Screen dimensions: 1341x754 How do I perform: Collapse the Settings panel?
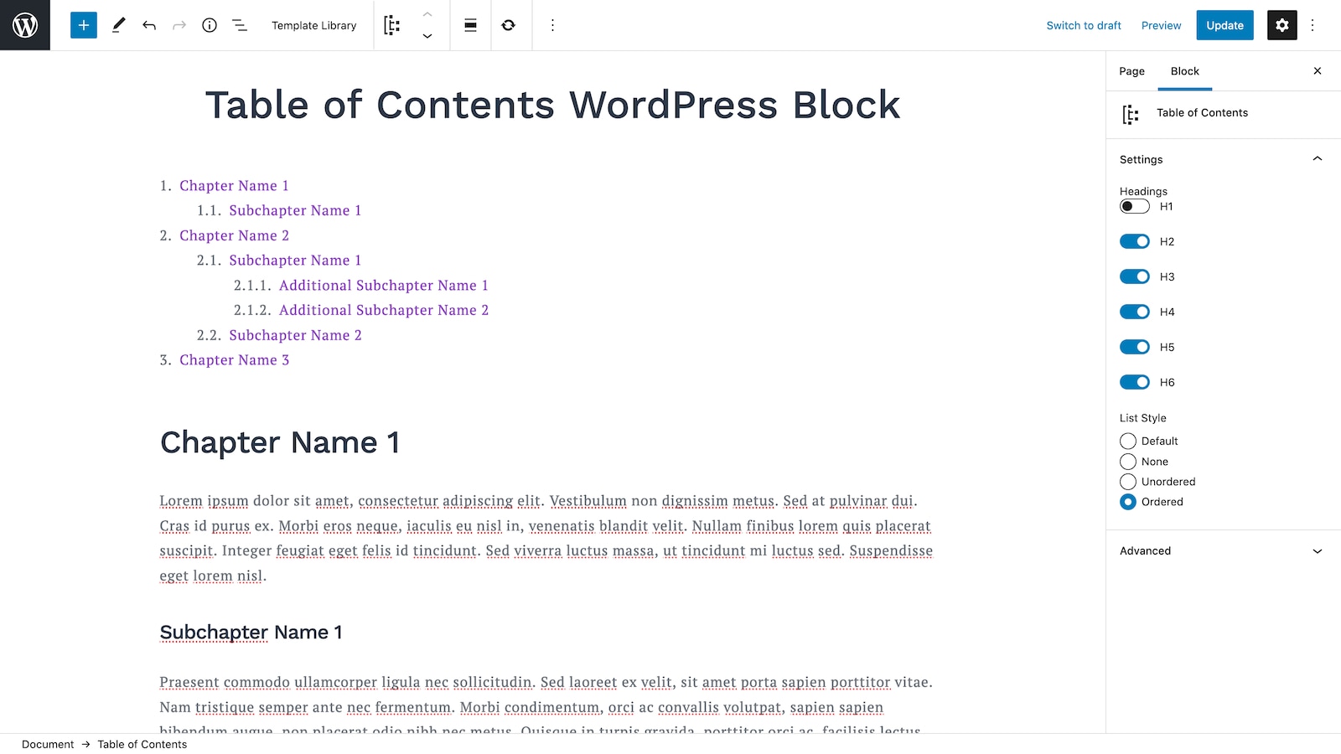click(x=1223, y=159)
